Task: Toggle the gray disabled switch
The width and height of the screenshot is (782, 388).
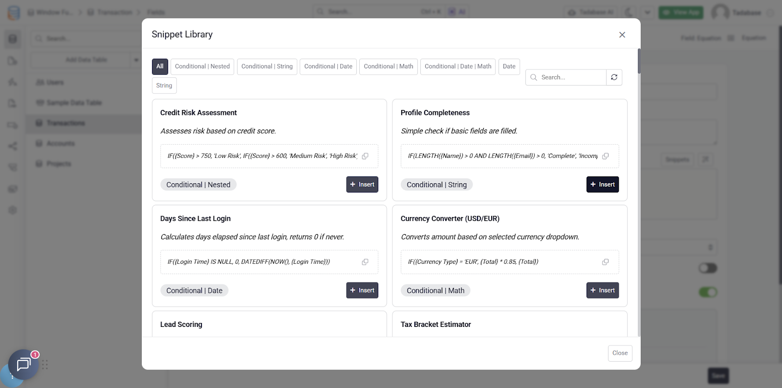Action: [708, 268]
